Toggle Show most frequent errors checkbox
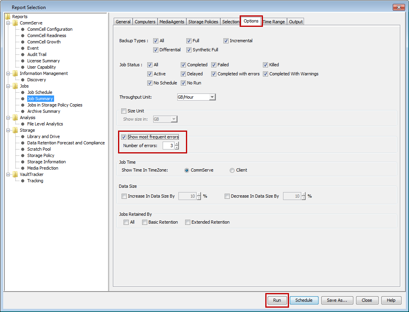Screen dimensions: 409x312 coord(124,137)
